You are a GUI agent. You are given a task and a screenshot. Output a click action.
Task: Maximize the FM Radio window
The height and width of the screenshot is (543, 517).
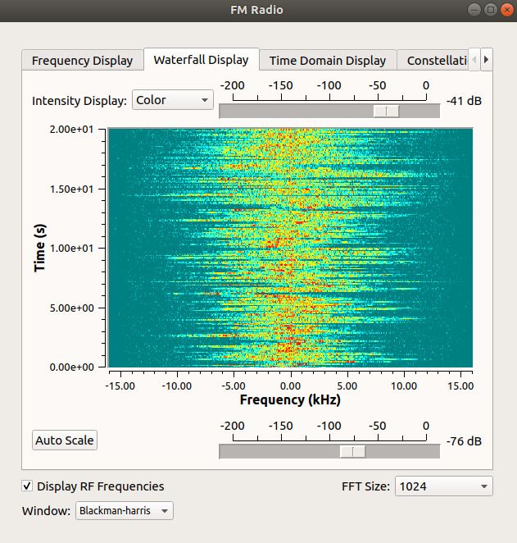click(491, 10)
